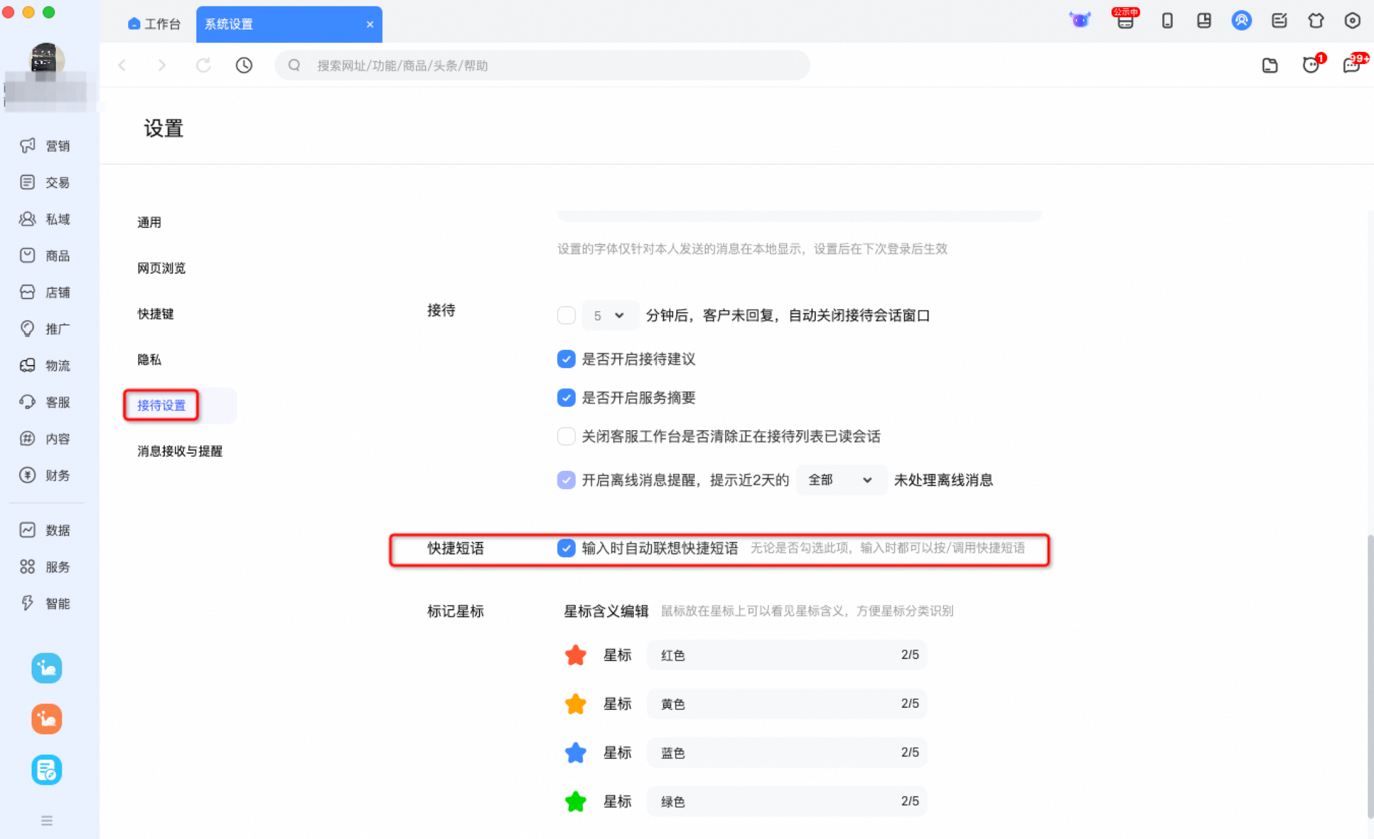Launch the orange snail app icon
This screenshot has height=839, width=1374.
47,719
